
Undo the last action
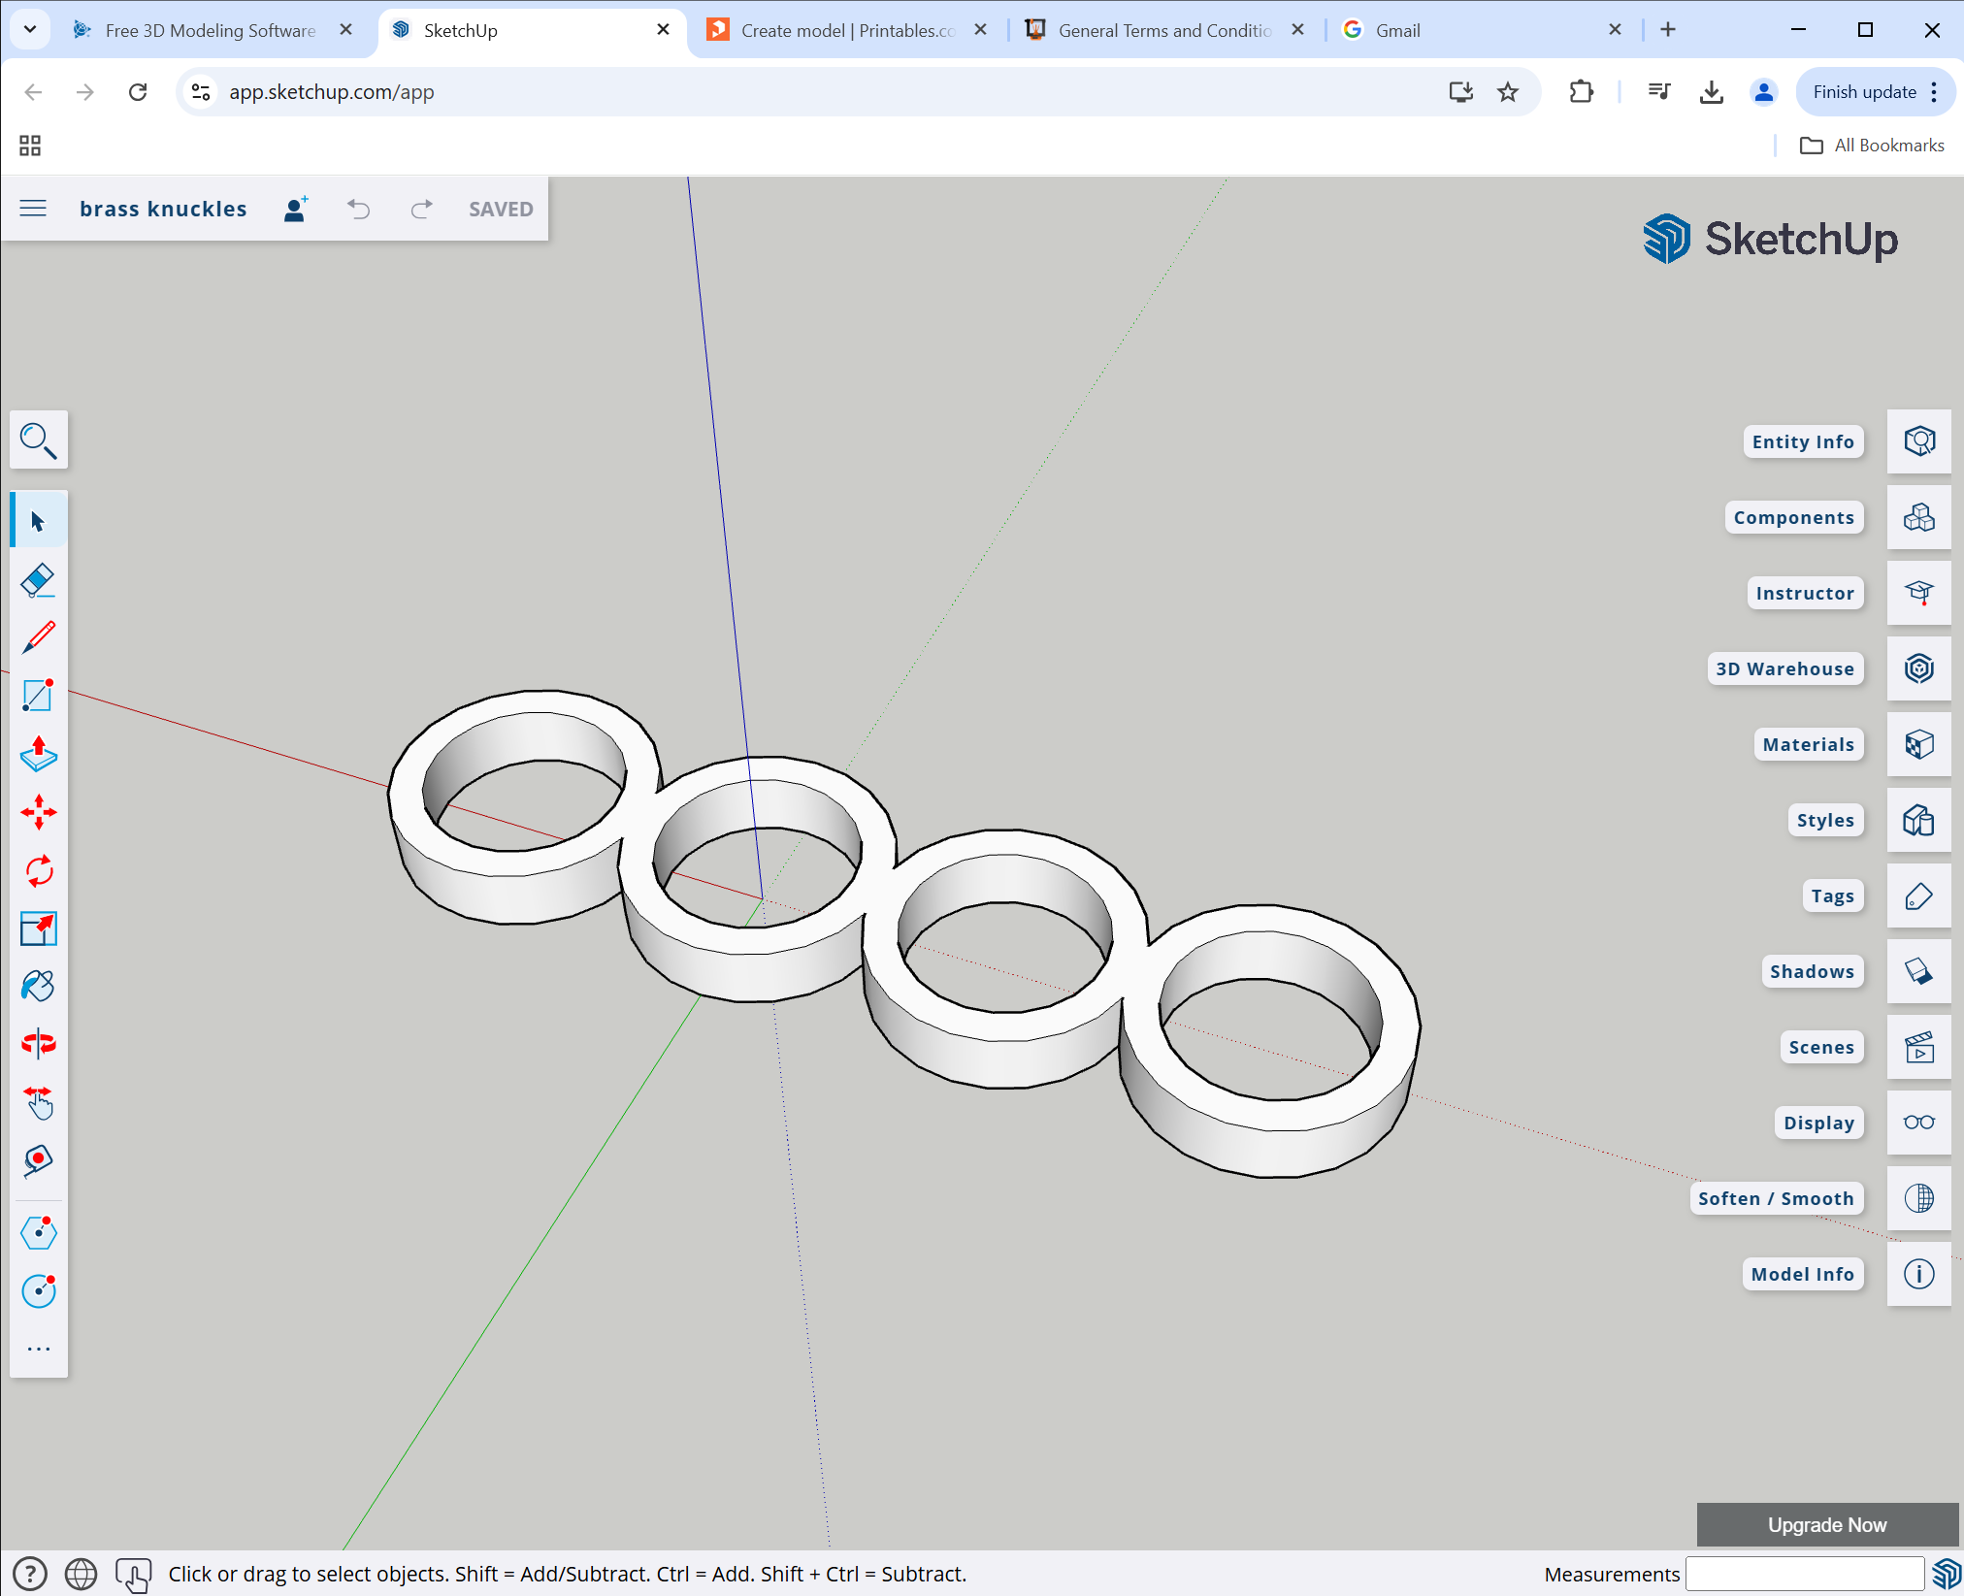pyautogui.click(x=359, y=209)
